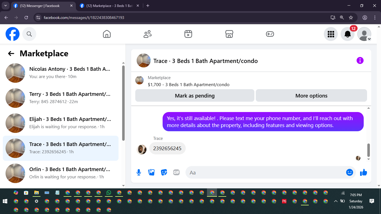Open the account profile picture menu

364,34
